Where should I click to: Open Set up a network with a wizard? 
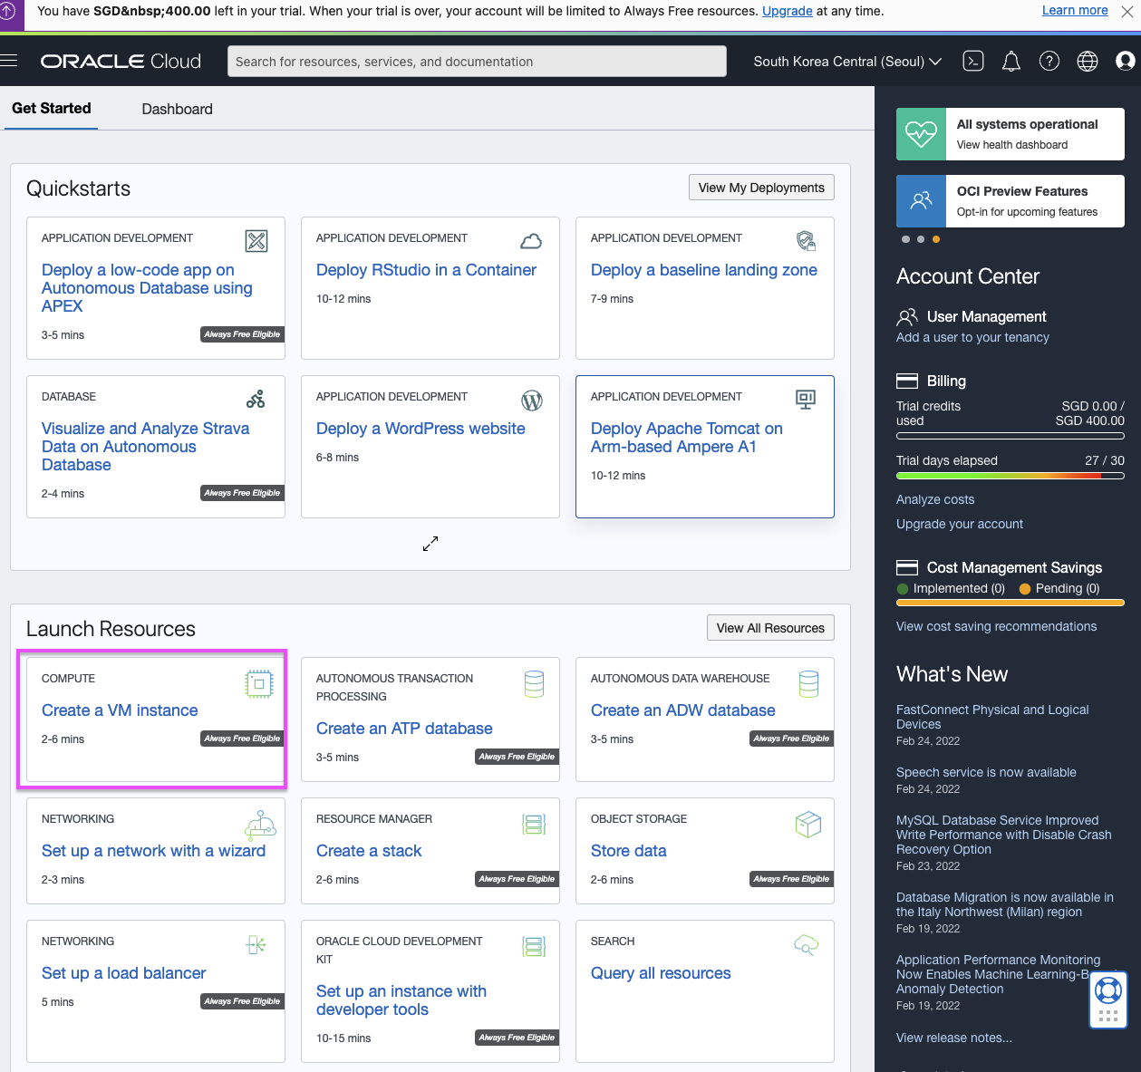coord(153,851)
